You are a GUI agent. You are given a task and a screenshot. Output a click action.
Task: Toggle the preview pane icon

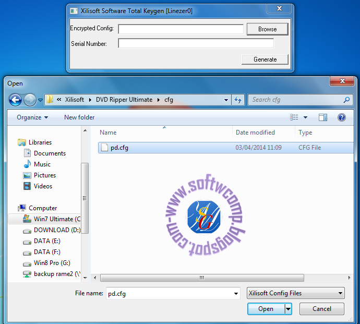click(x=323, y=117)
